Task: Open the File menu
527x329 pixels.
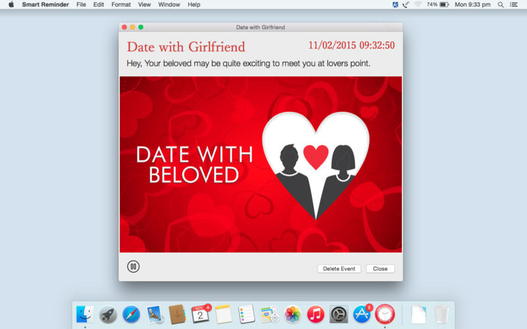Action: (81, 5)
